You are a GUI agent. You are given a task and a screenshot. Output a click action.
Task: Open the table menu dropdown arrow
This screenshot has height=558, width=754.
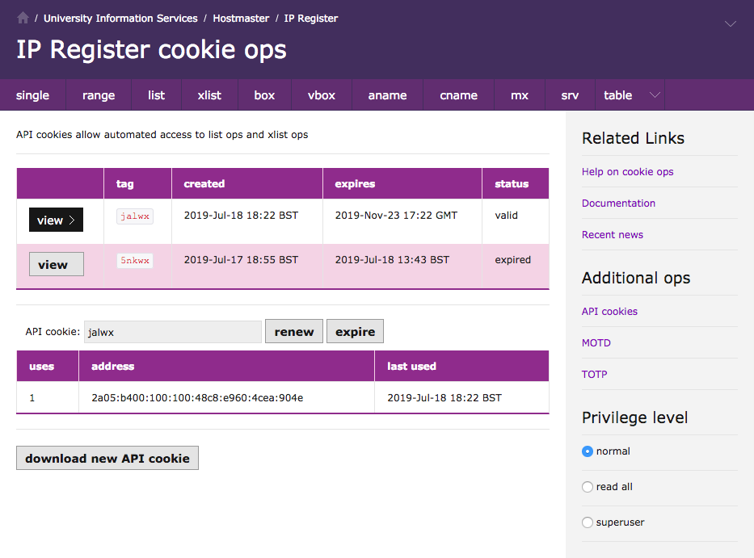655,95
